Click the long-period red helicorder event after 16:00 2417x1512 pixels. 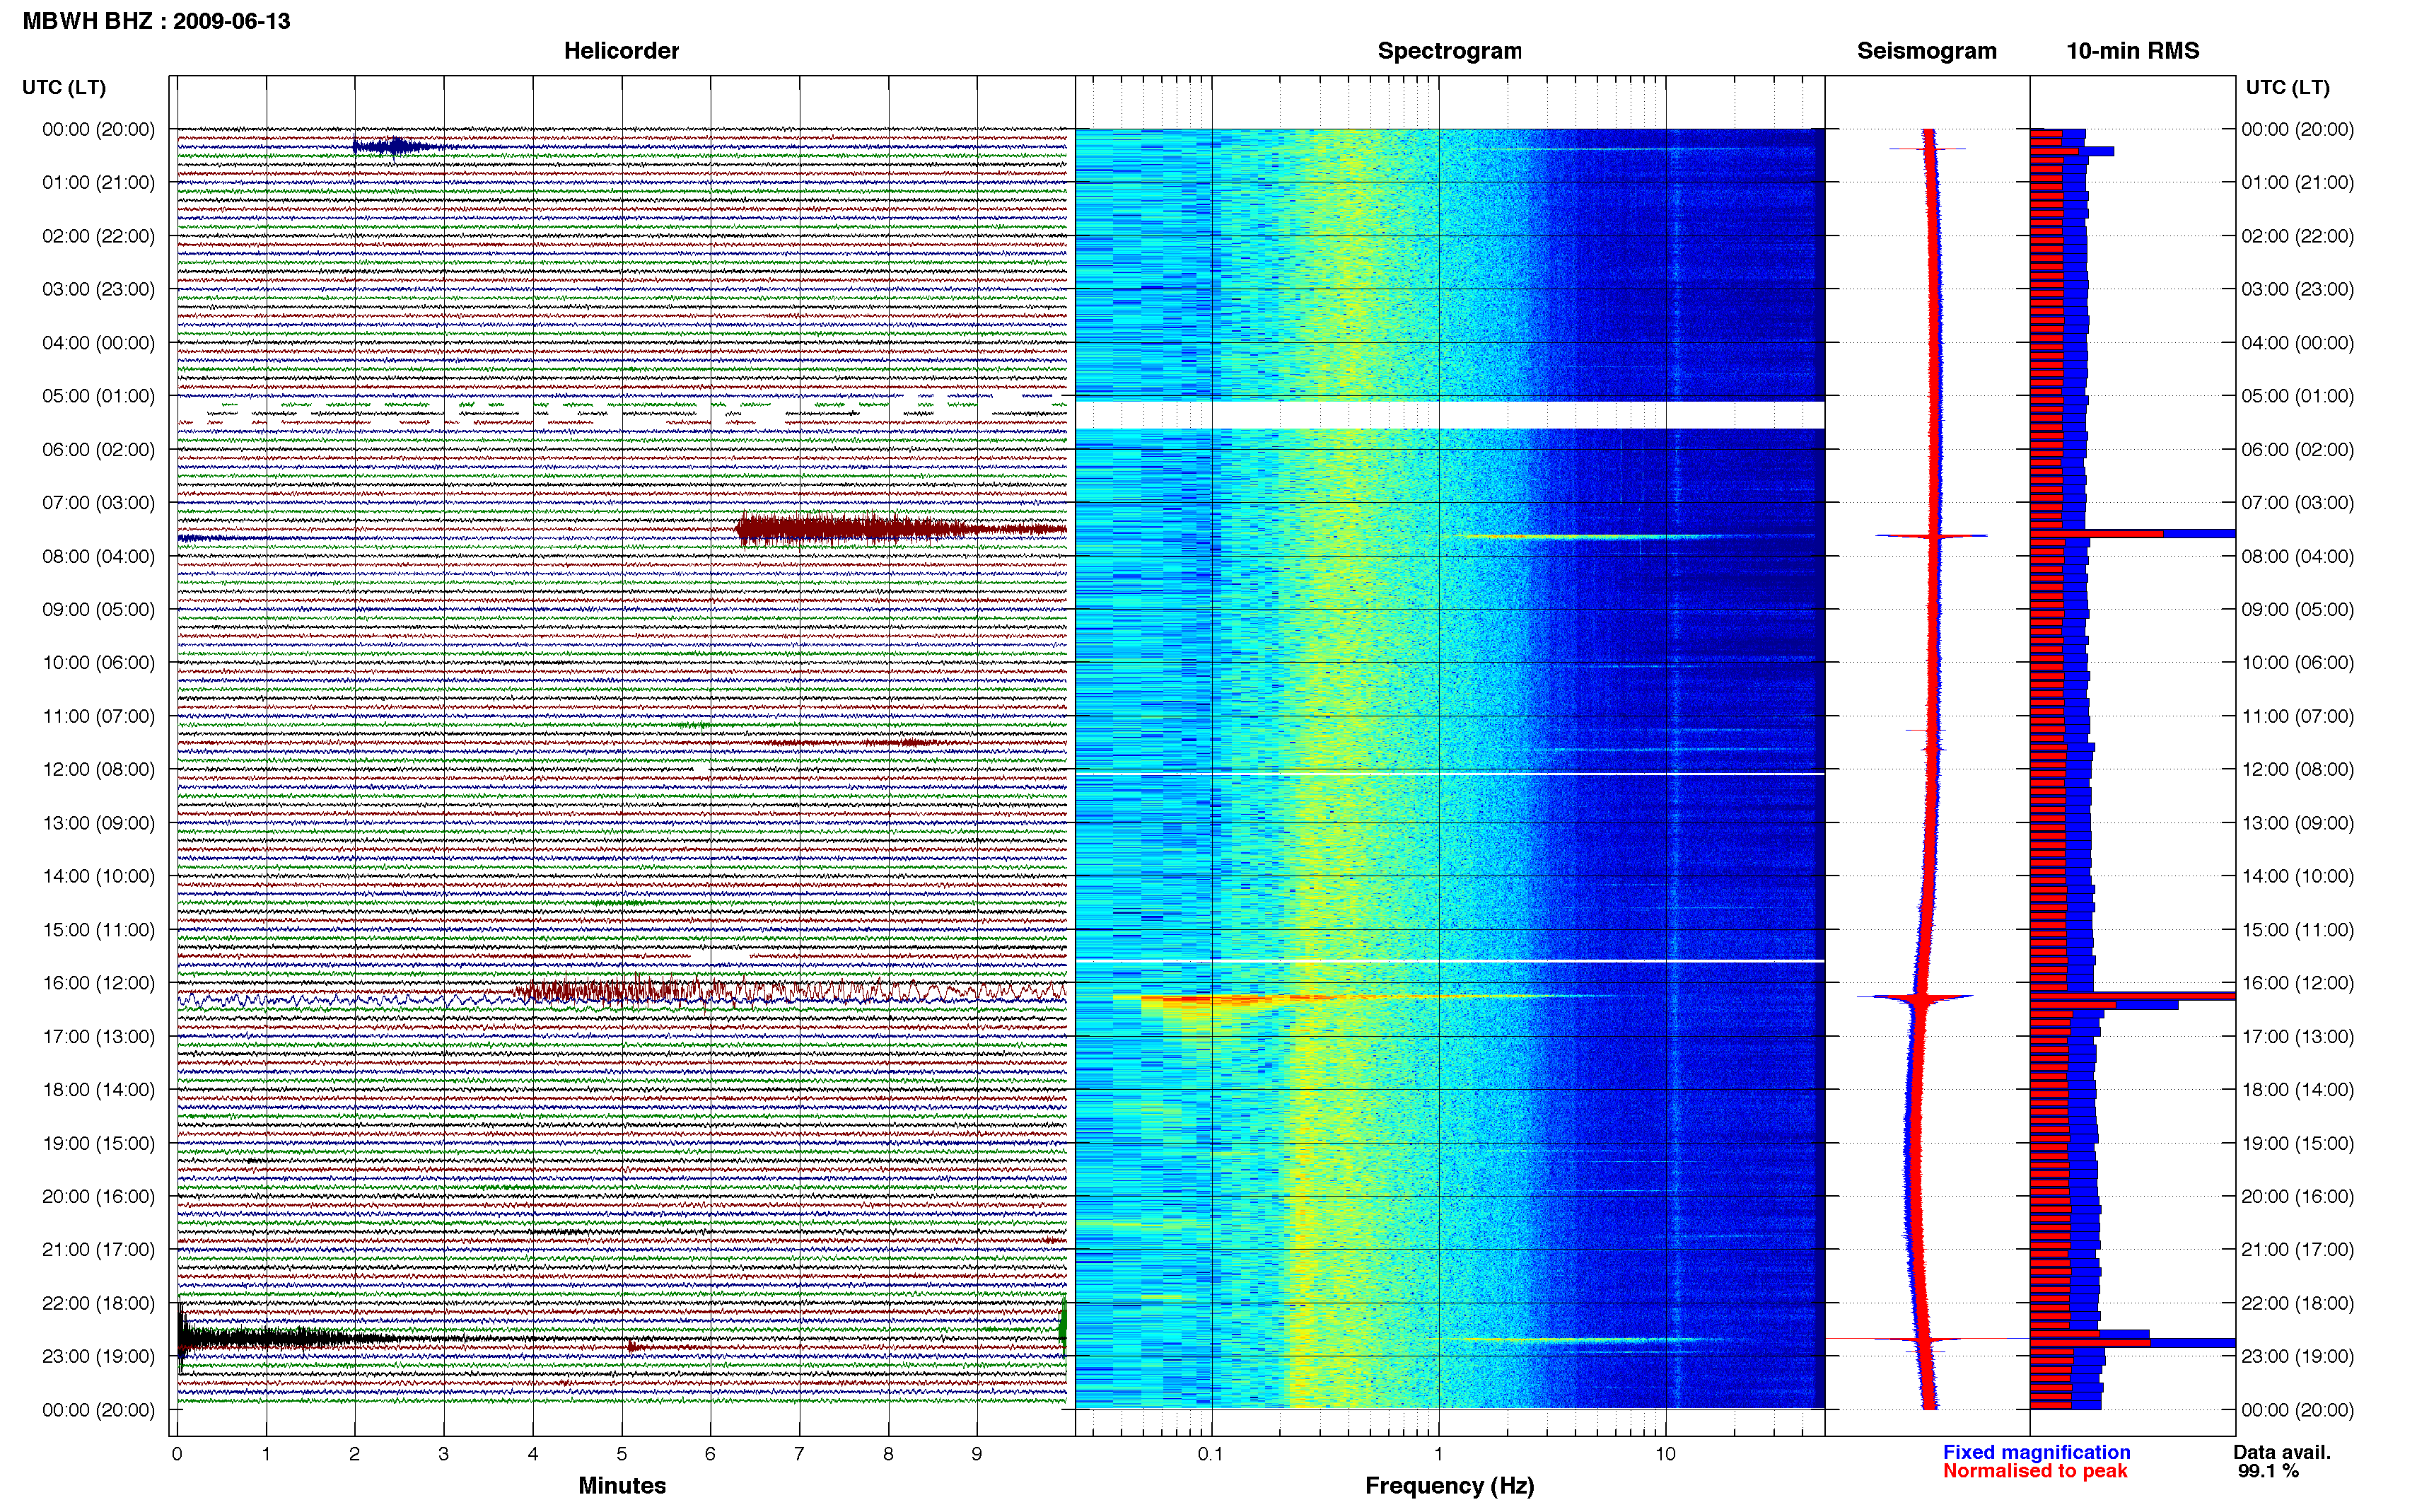click(790, 991)
